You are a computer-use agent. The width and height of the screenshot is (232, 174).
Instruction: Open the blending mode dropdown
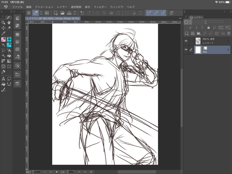206,22
